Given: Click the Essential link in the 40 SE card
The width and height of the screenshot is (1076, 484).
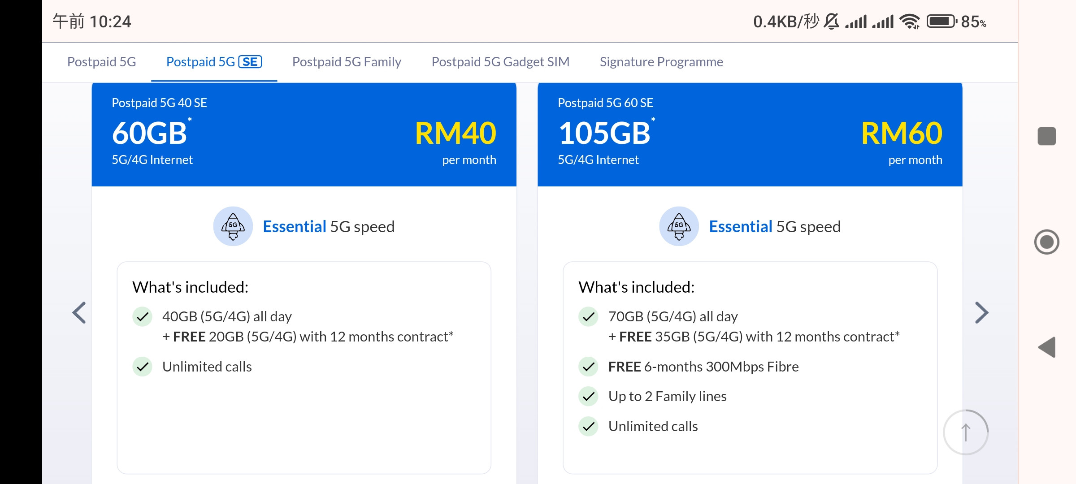Looking at the screenshot, I should [295, 227].
